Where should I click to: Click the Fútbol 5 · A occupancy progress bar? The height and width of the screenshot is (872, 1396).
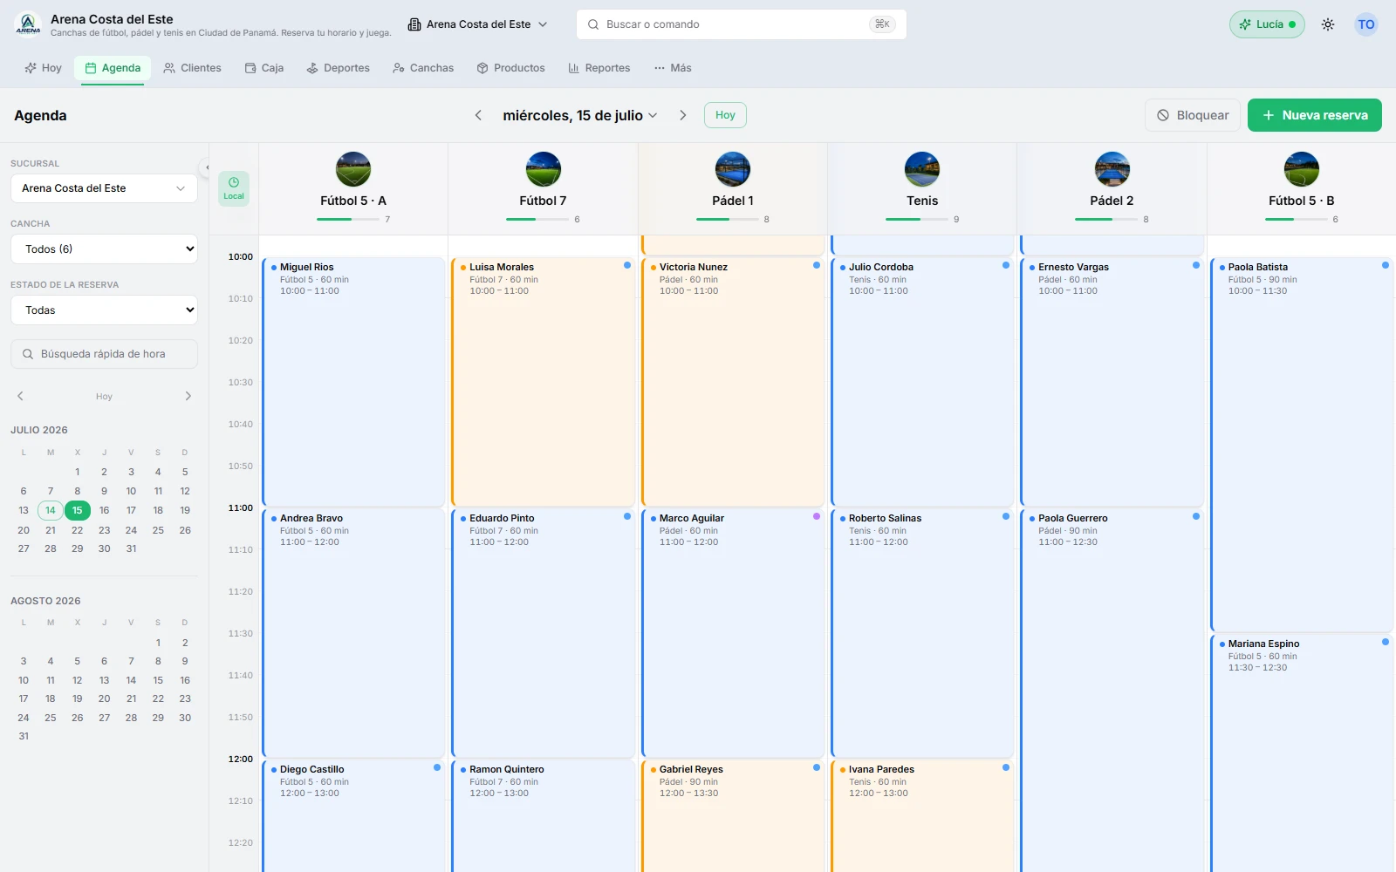click(348, 220)
